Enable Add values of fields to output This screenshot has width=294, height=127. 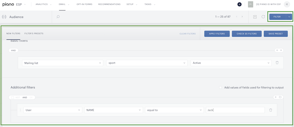220,88
